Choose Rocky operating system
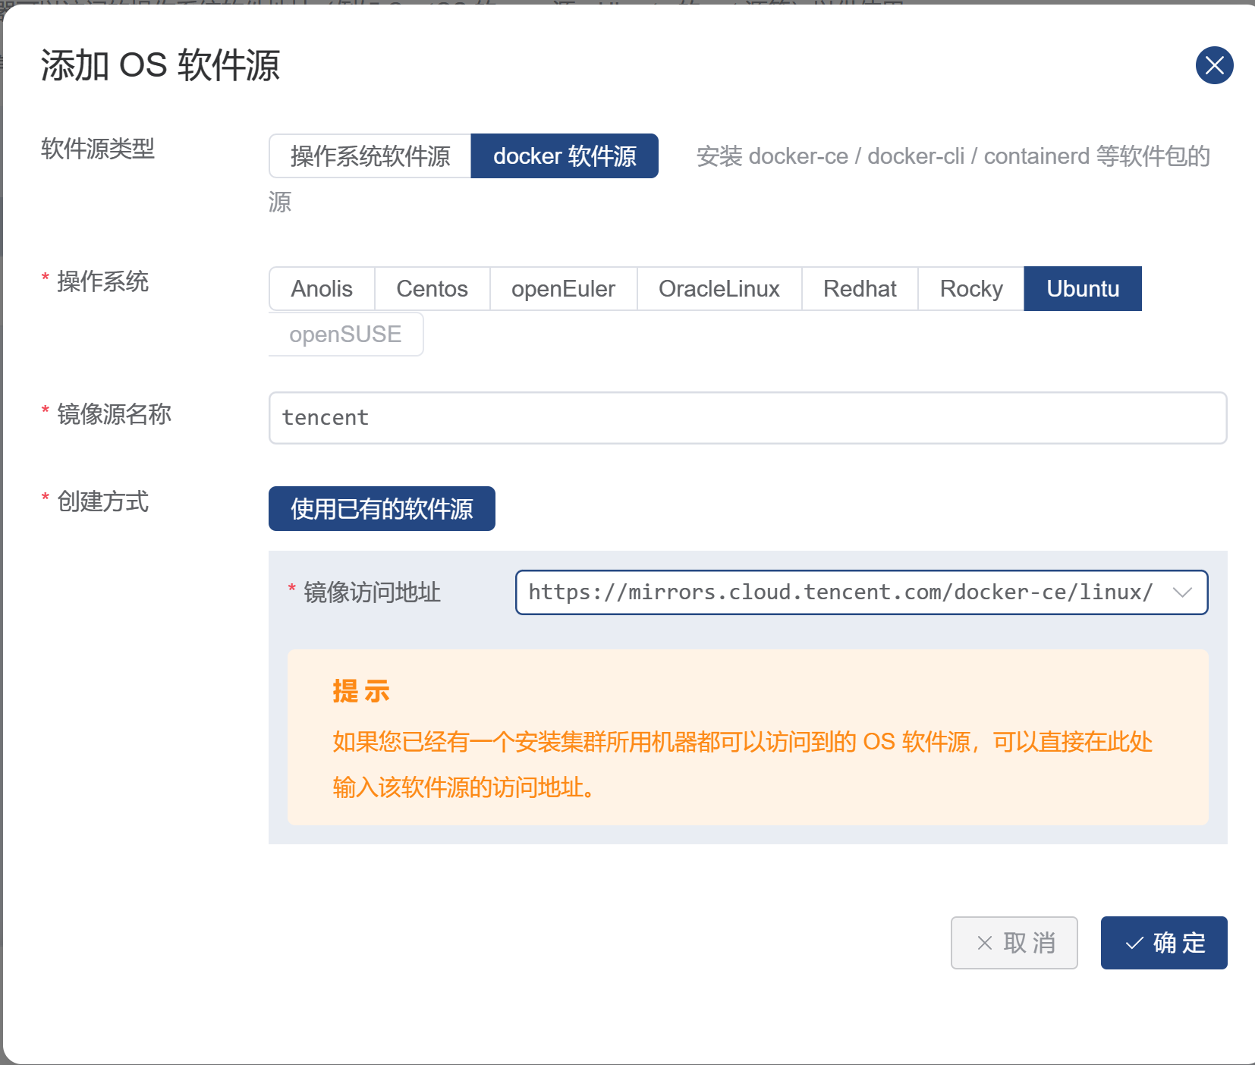Screen dimensions: 1255x1065 (x=971, y=289)
